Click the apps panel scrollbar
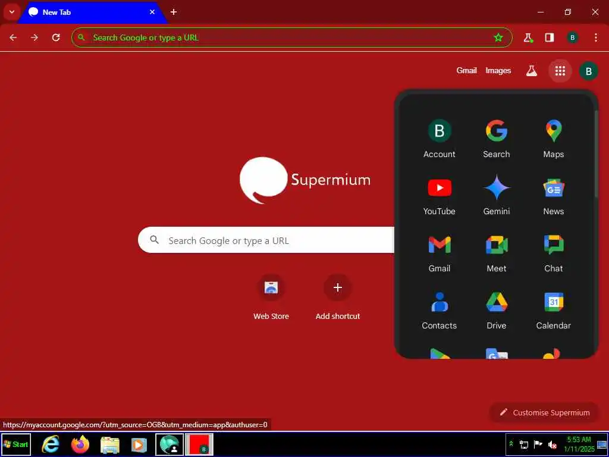 pos(596,154)
